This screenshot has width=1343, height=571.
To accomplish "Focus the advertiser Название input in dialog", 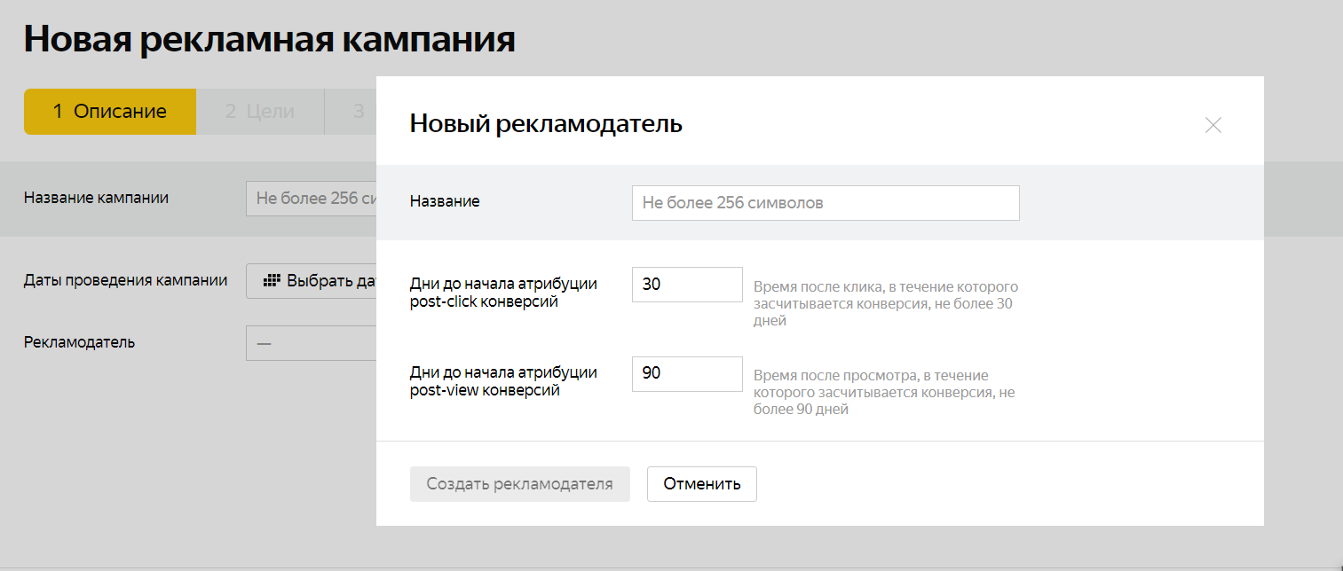I will pos(825,203).
